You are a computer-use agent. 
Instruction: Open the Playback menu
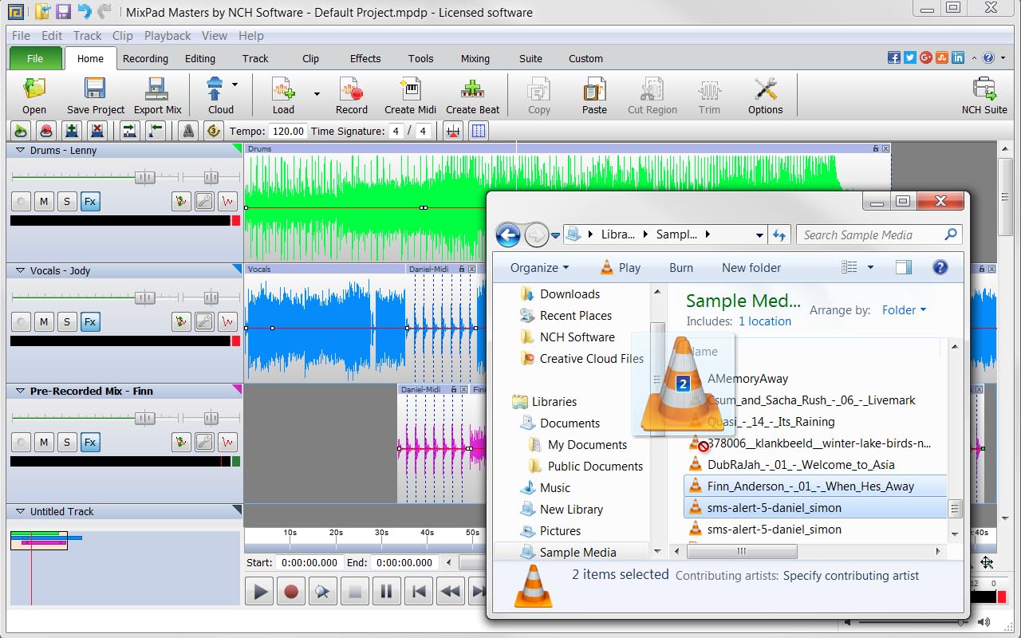(167, 35)
